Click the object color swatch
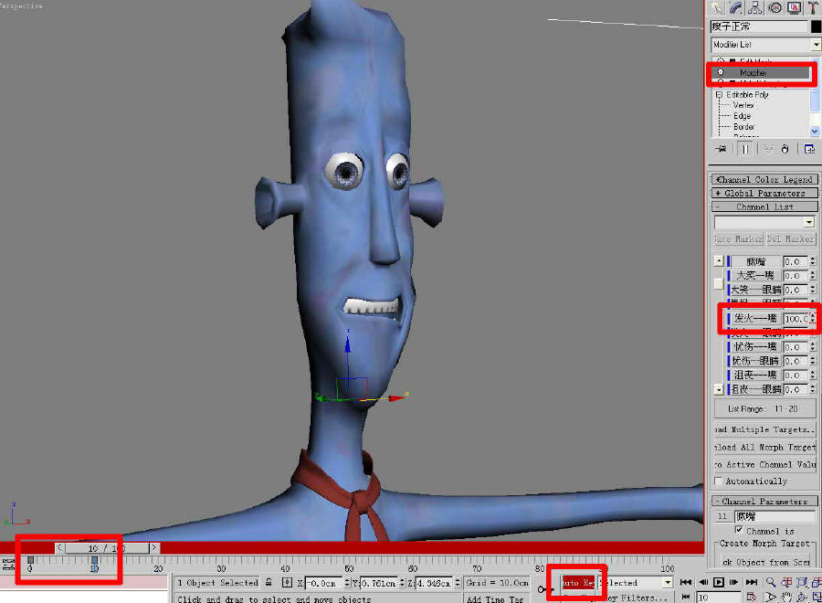 pos(817,26)
